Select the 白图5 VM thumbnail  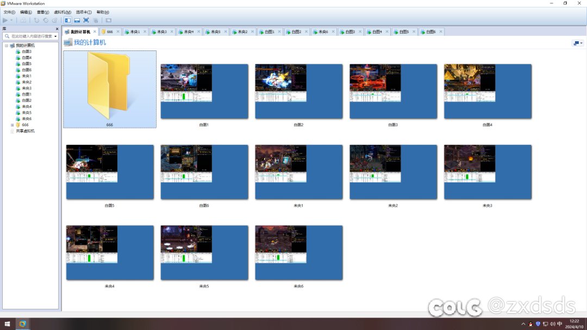coord(110,172)
